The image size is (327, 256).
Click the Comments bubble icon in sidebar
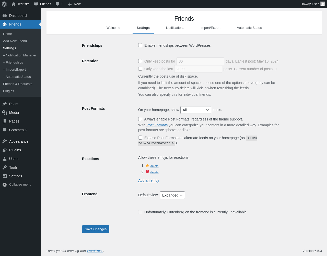tap(5, 130)
